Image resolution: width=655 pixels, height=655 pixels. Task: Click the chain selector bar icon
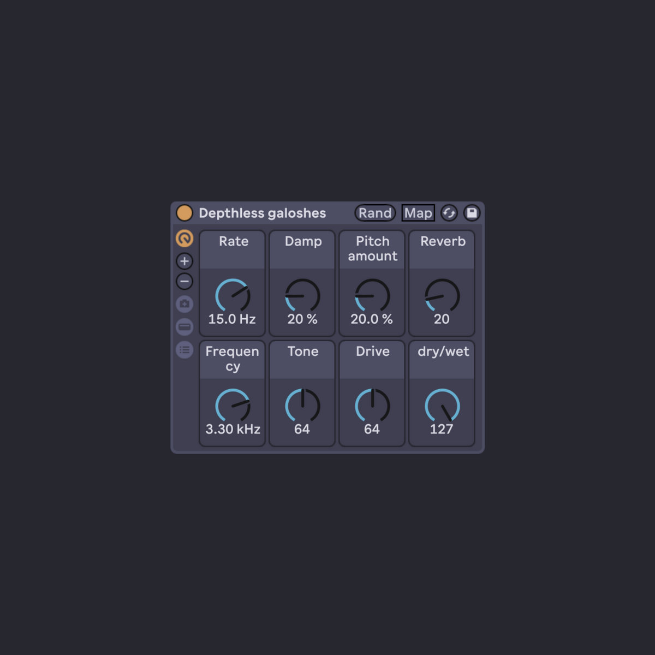coord(184,327)
